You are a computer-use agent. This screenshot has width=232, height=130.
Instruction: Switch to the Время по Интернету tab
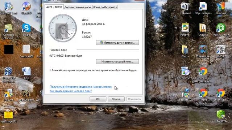[105, 7]
